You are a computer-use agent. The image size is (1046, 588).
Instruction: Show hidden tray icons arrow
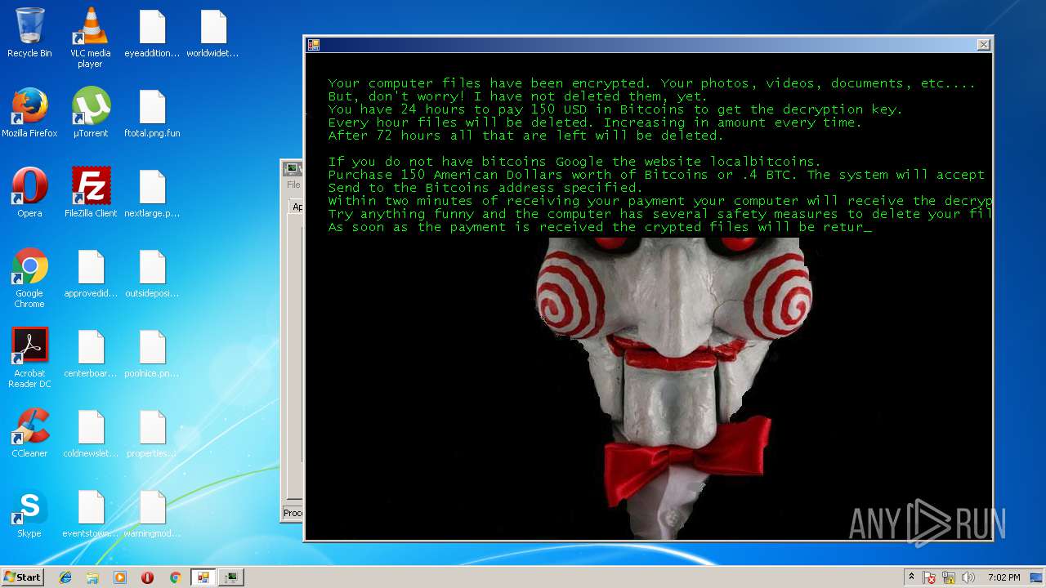[911, 577]
